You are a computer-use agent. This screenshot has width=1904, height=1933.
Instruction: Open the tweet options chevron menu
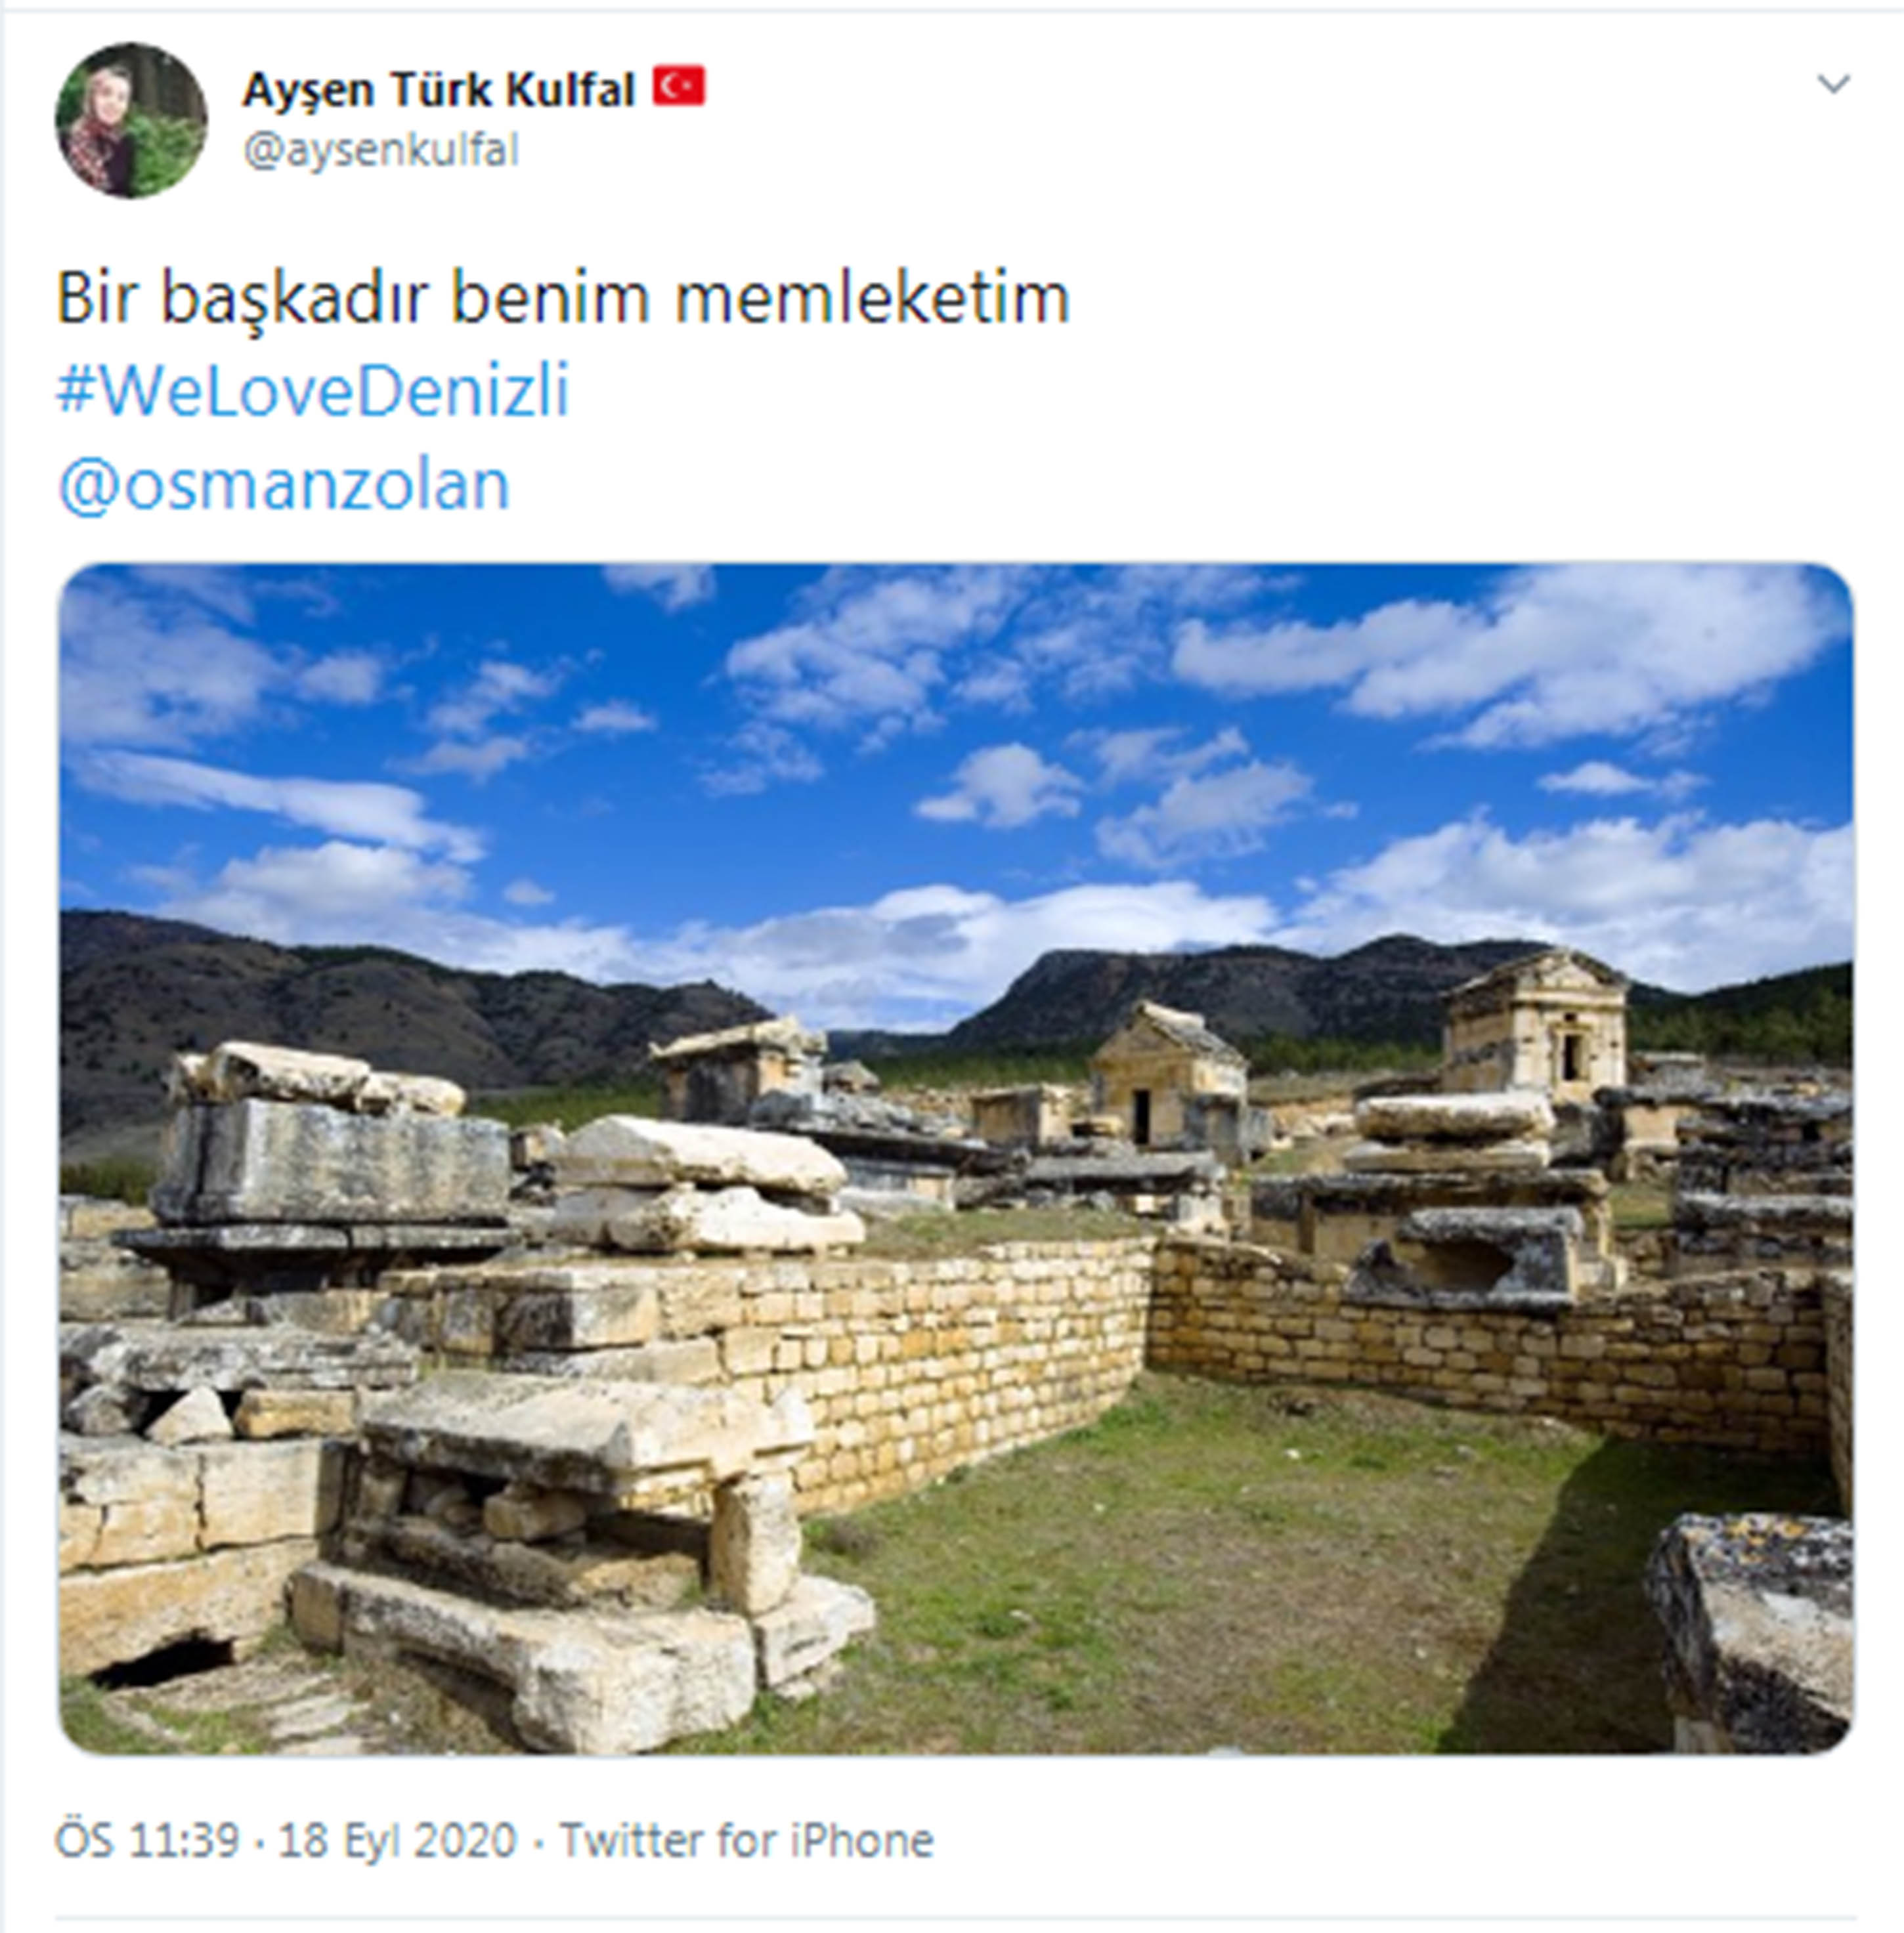click(x=1833, y=84)
